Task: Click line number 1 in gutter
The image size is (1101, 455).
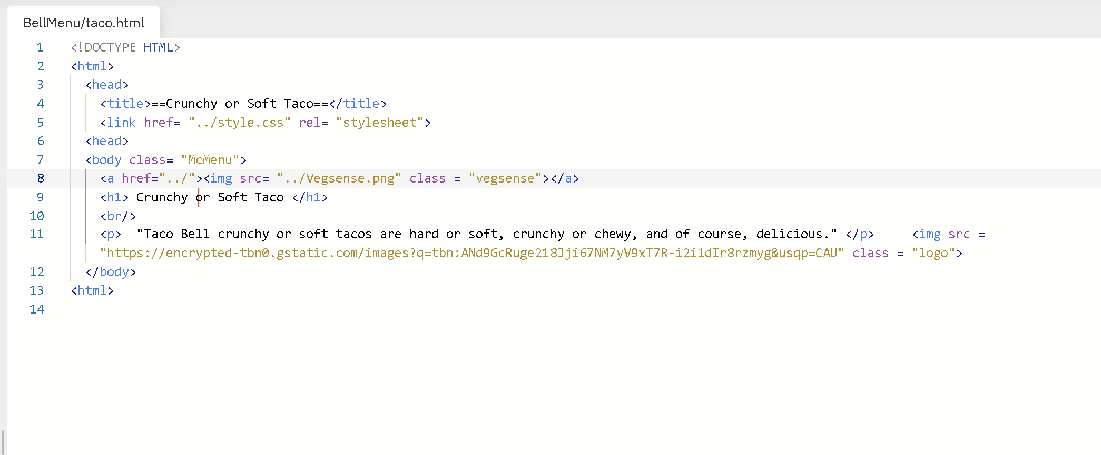Action: (x=40, y=47)
